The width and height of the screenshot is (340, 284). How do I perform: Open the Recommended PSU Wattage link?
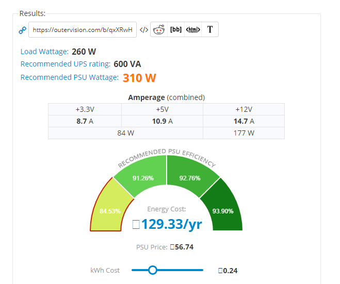coord(70,77)
